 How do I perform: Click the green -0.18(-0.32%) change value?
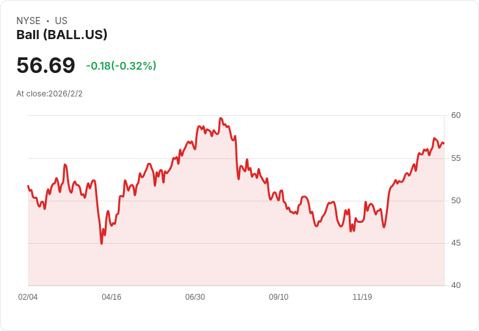click(121, 66)
